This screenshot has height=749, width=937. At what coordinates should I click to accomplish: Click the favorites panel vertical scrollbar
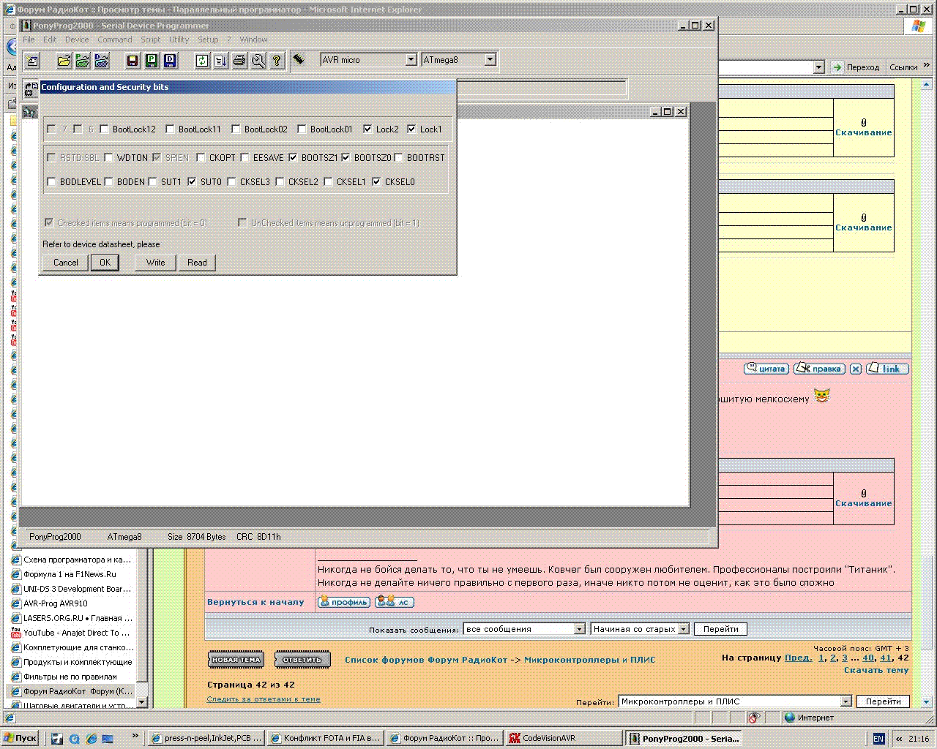[x=143, y=622]
